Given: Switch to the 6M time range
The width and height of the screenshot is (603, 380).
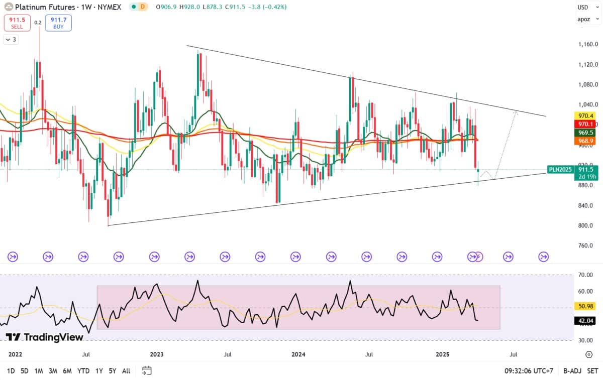Looking at the screenshot, I should [67, 371].
